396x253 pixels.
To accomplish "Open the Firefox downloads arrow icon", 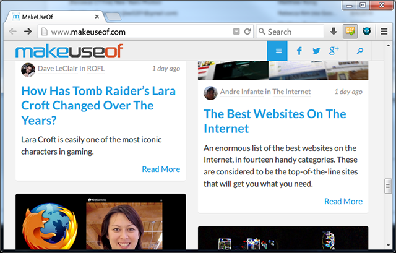I will point(334,32).
